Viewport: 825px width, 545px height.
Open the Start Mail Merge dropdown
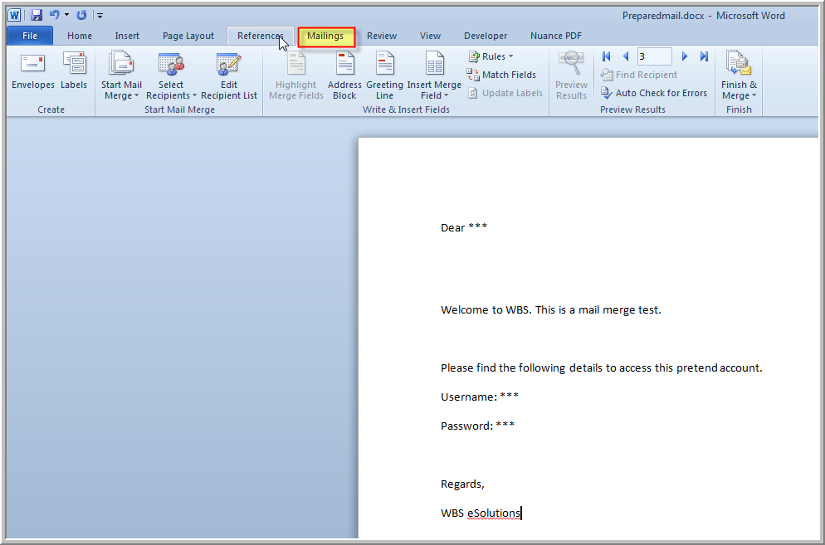click(121, 75)
